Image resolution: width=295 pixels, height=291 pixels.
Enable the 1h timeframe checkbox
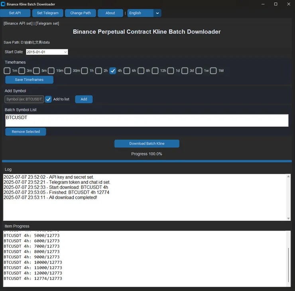[85, 71]
